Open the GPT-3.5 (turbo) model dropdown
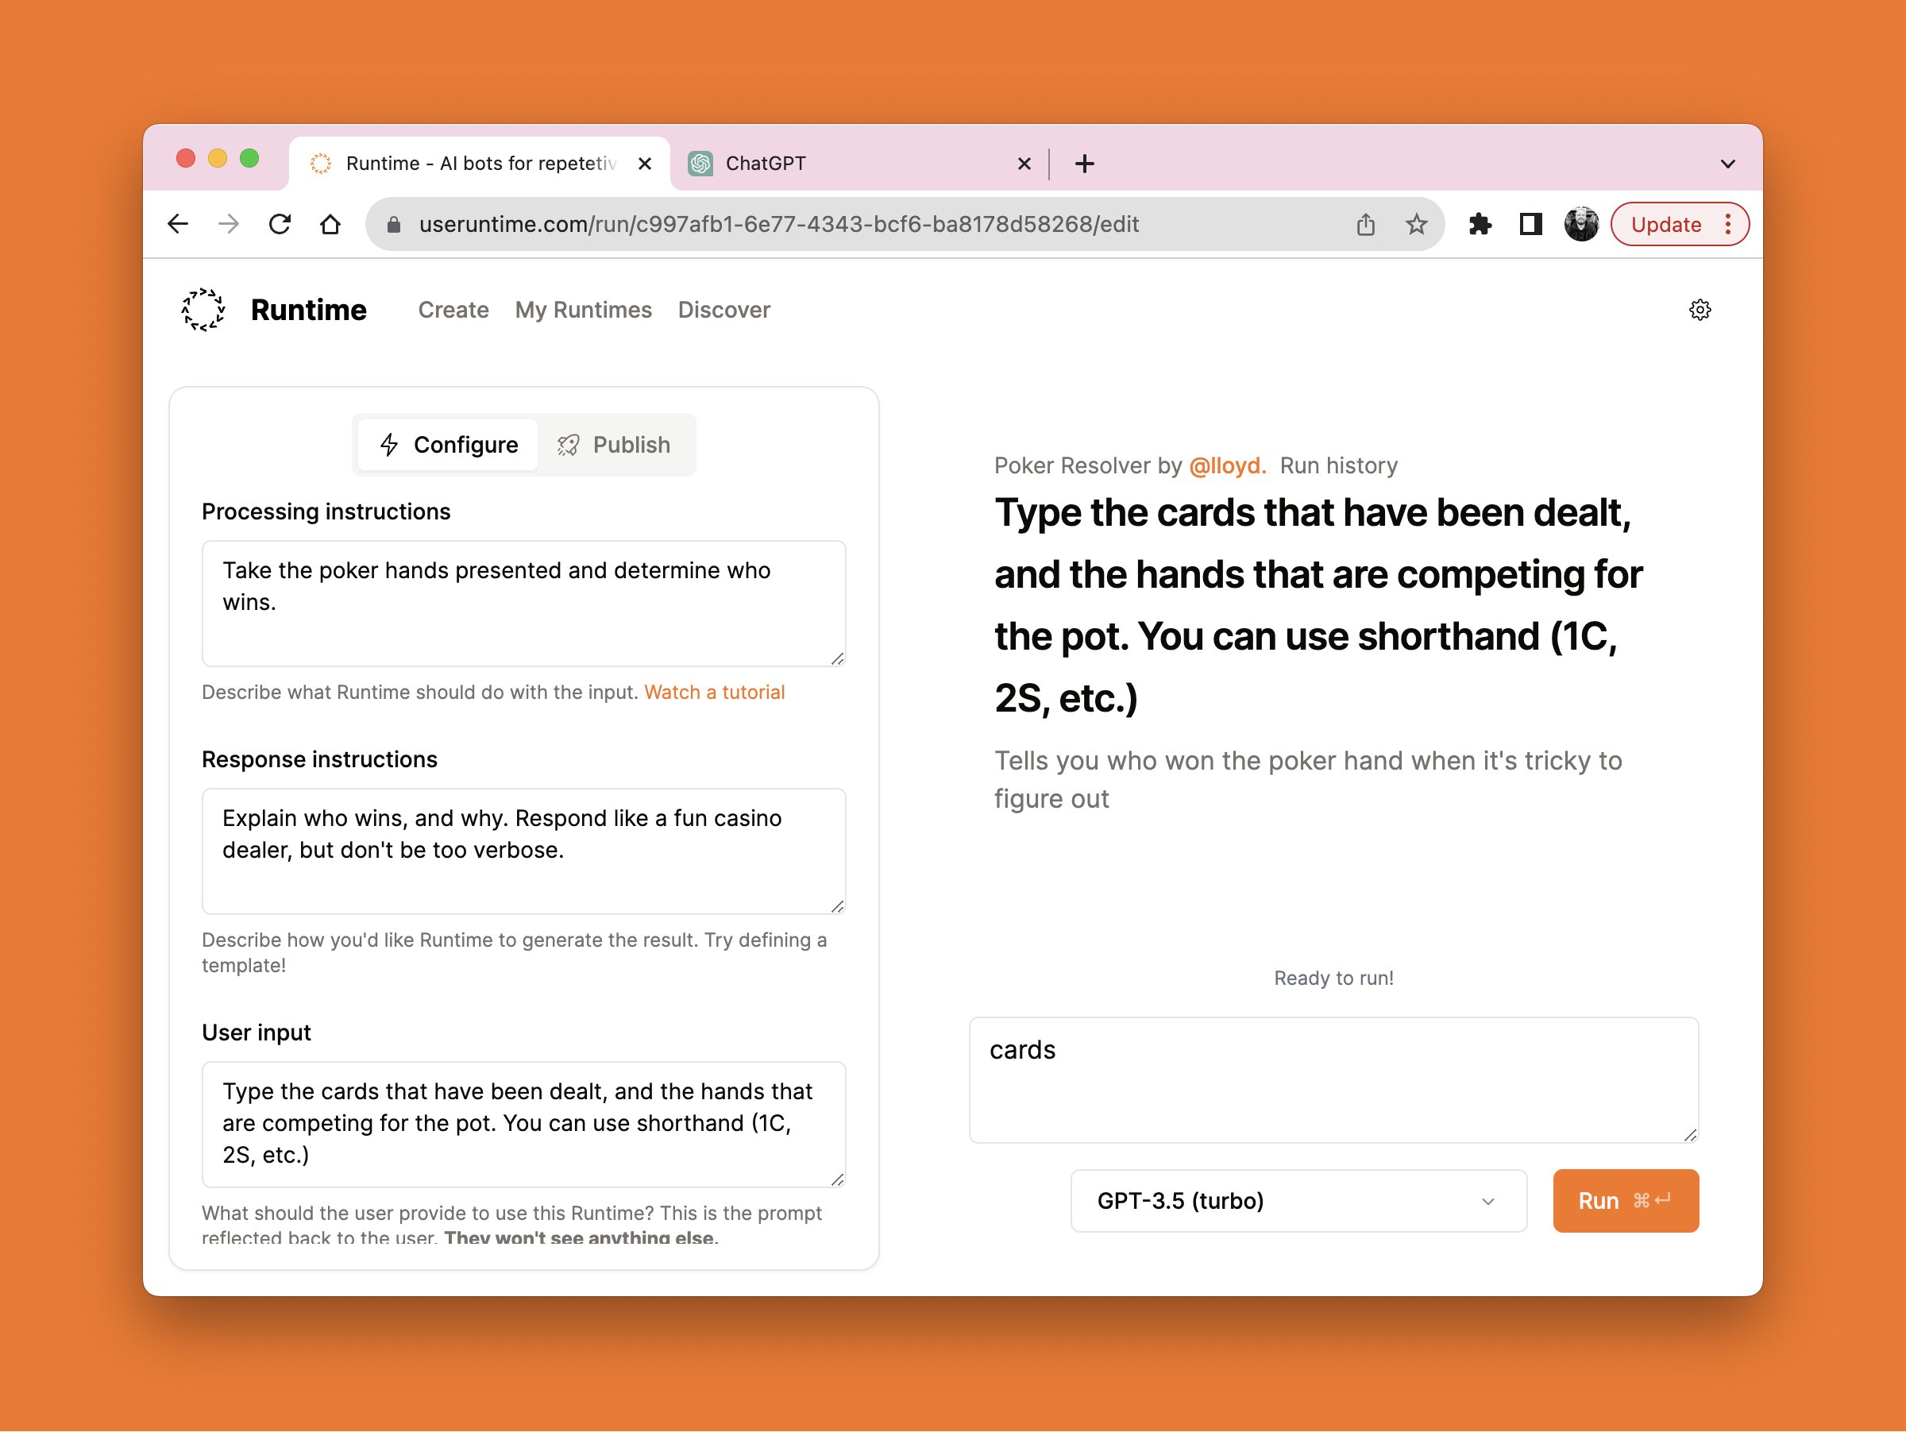The image size is (1906, 1432). click(x=1297, y=1201)
